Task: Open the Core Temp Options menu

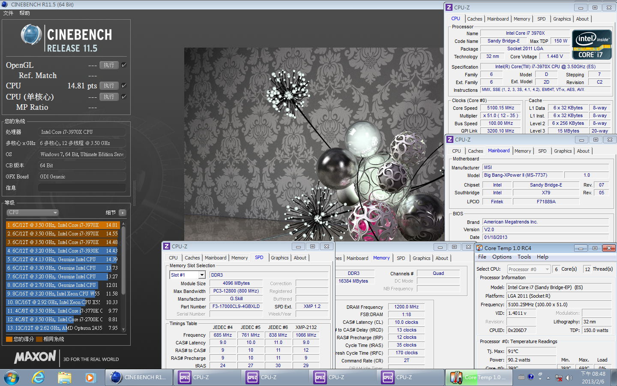Action: [x=502, y=257]
